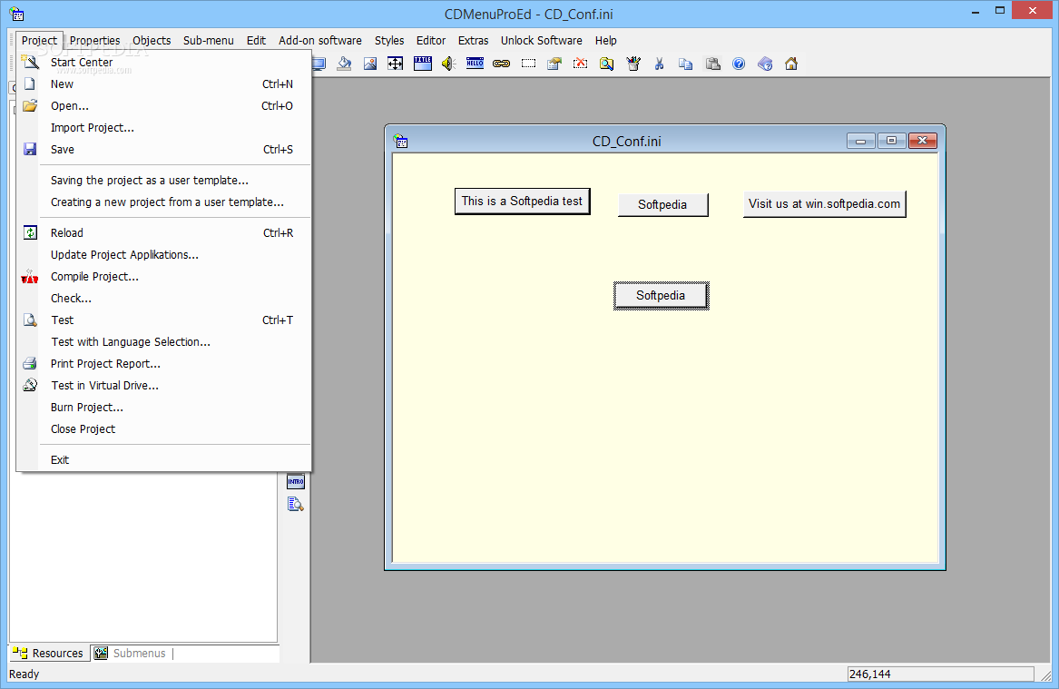Image resolution: width=1059 pixels, height=689 pixels.
Task: Open the Styles menu
Action: coord(389,41)
